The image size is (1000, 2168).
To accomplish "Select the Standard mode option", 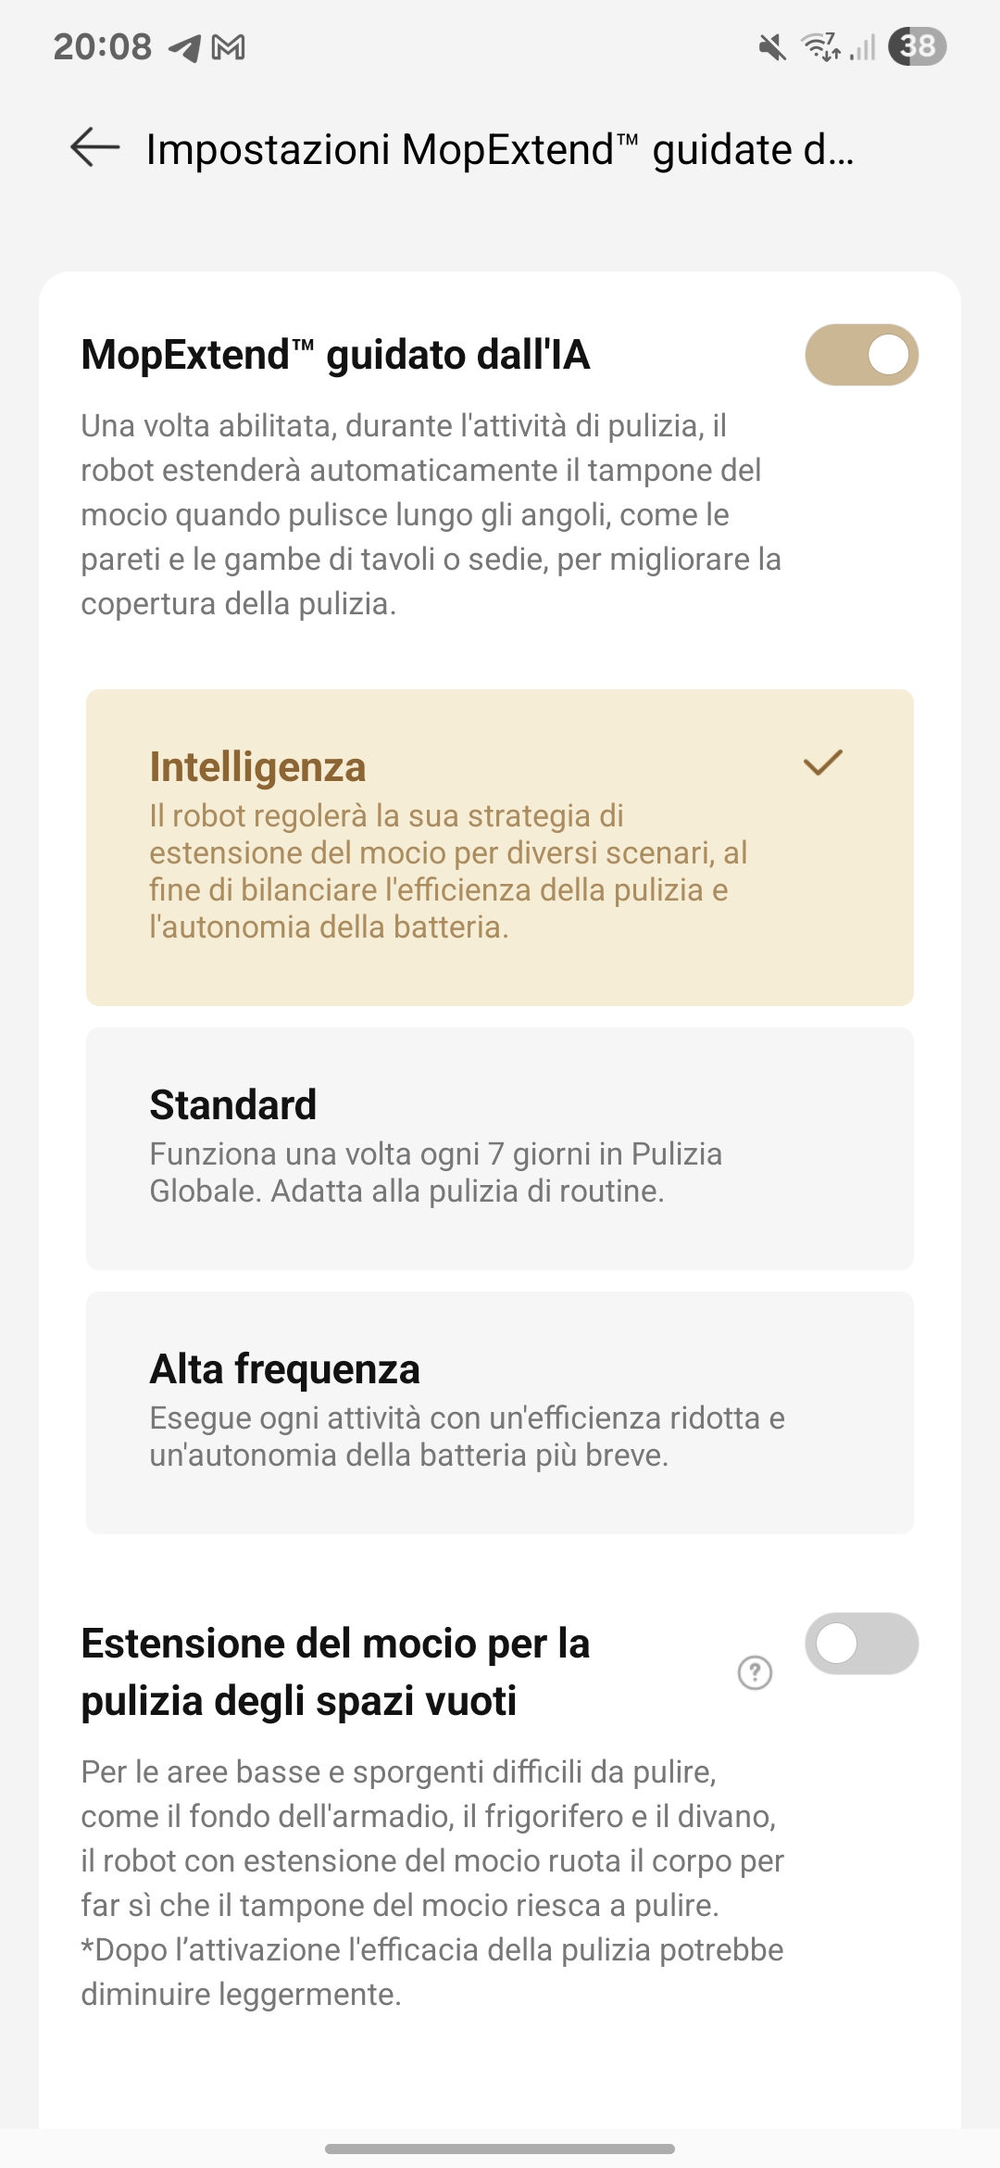I will click(x=500, y=1149).
